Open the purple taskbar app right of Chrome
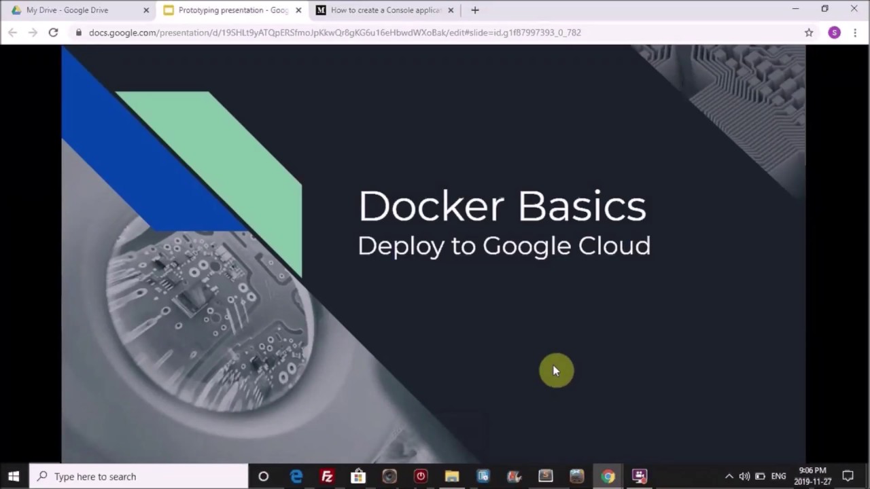 tap(640, 476)
